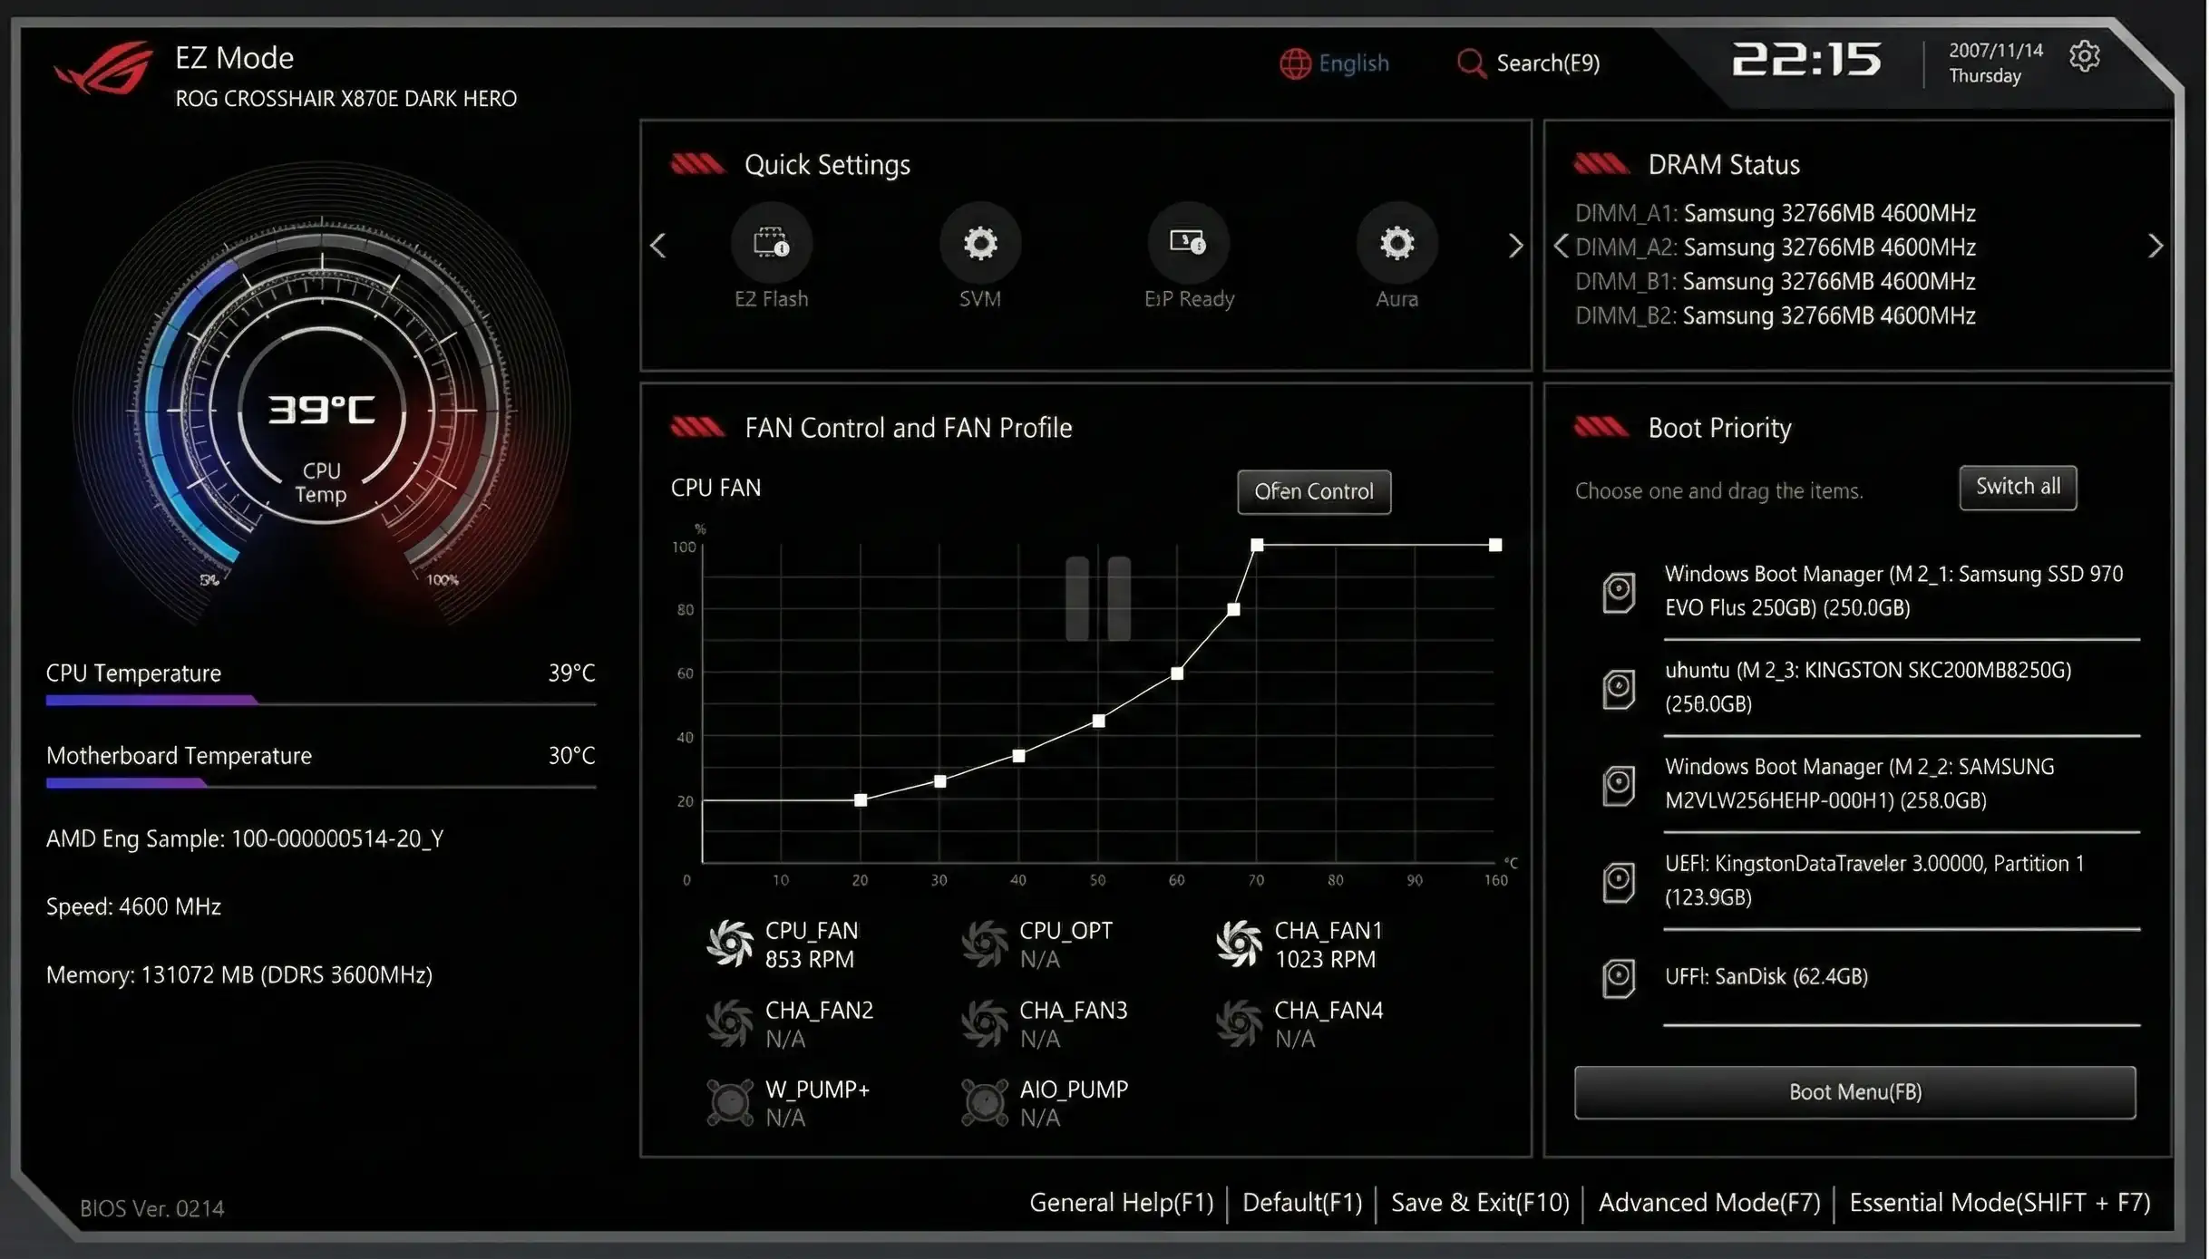Click disk icon for SAMSUNG M2VLW256HEHP entry
This screenshot has width=2209, height=1259.
(1619, 785)
